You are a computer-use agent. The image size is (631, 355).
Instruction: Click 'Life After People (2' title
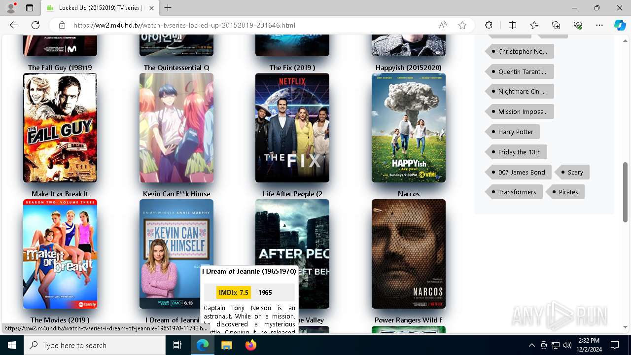(x=292, y=194)
